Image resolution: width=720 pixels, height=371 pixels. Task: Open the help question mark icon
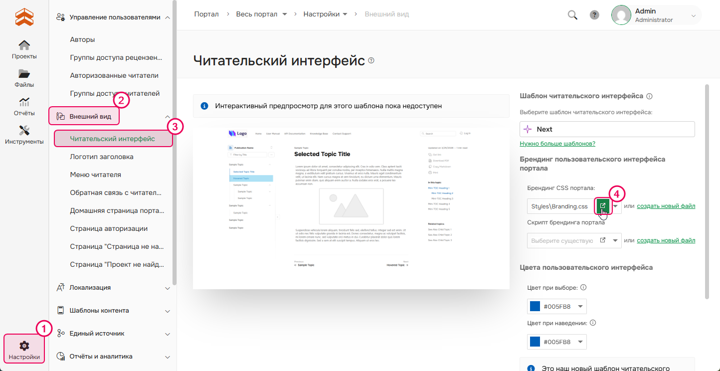(x=594, y=15)
